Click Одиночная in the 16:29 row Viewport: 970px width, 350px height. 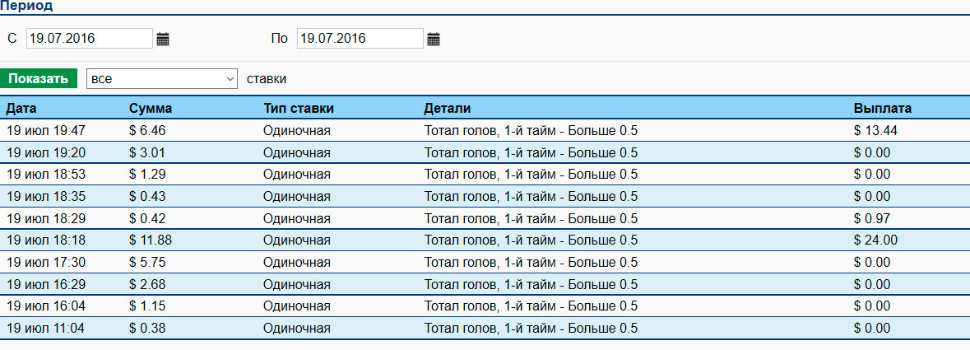point(297,284)
